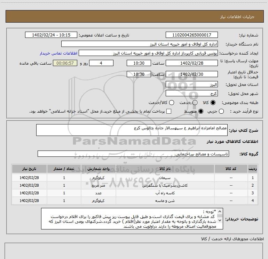The height and width of the screenshot is (259, 268).
Task: Click need date of row 1
Action: [29, 178]
